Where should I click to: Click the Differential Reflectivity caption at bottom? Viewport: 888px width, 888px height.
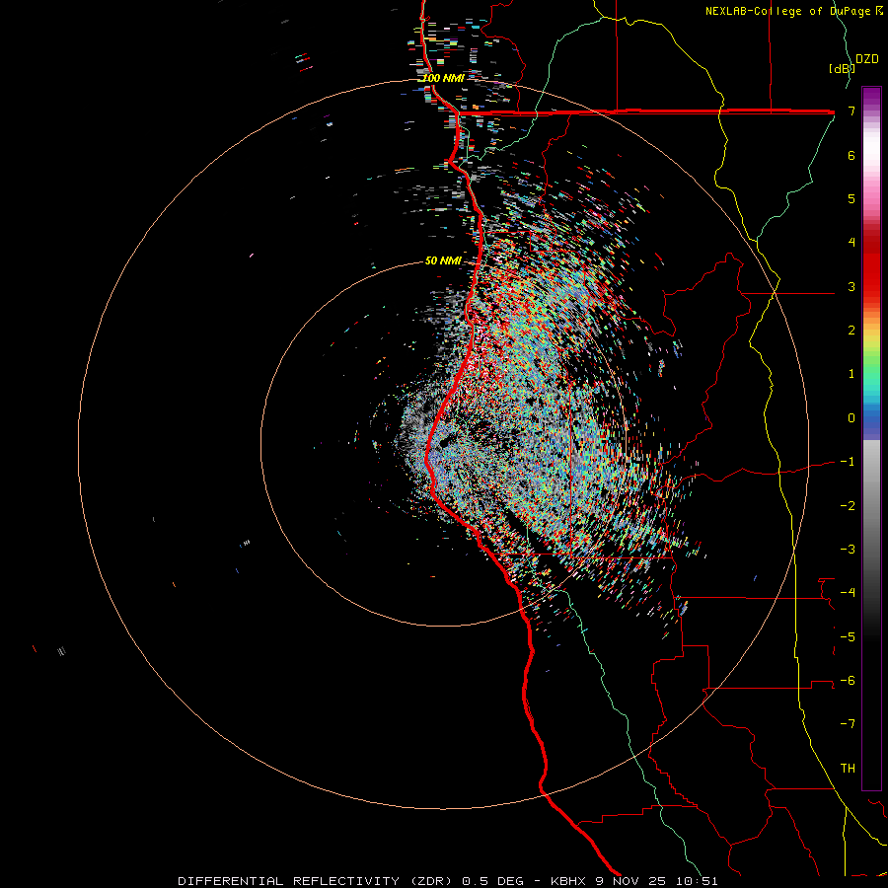coord(448,881)
